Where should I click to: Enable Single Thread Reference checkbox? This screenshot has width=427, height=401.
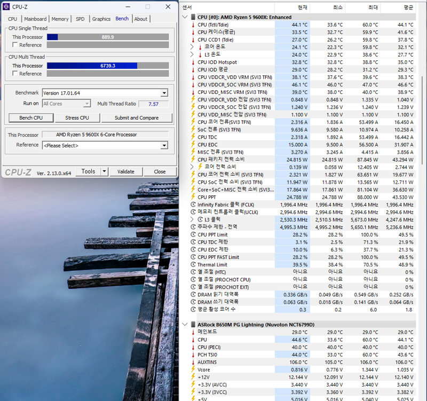pos(15,45)
